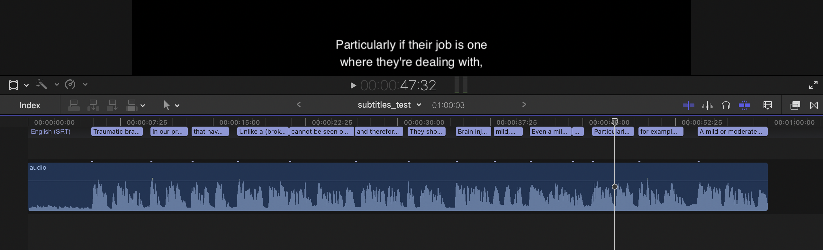The image size is (823, 250).
Task: Click the 00:00:30:00 ruler mark
Action: tap(424, 122)
